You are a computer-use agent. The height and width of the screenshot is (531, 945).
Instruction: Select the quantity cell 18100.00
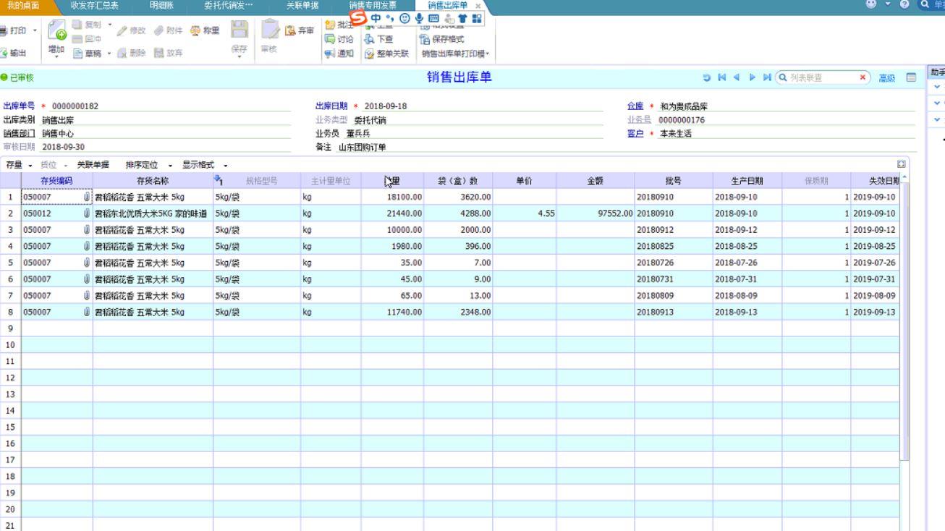click(x=392, y=197)
